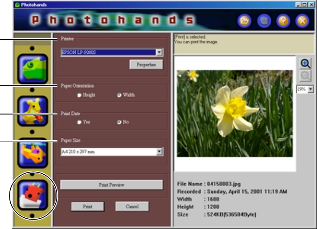Select the red print creature sidebar icon
Viewport: 317px width, 229px height.
click(x=33, y=195)
